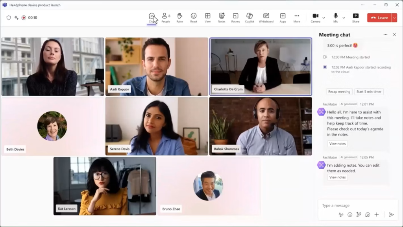
Task: Mute or unmute the Mic
Action: coord(335,18)
